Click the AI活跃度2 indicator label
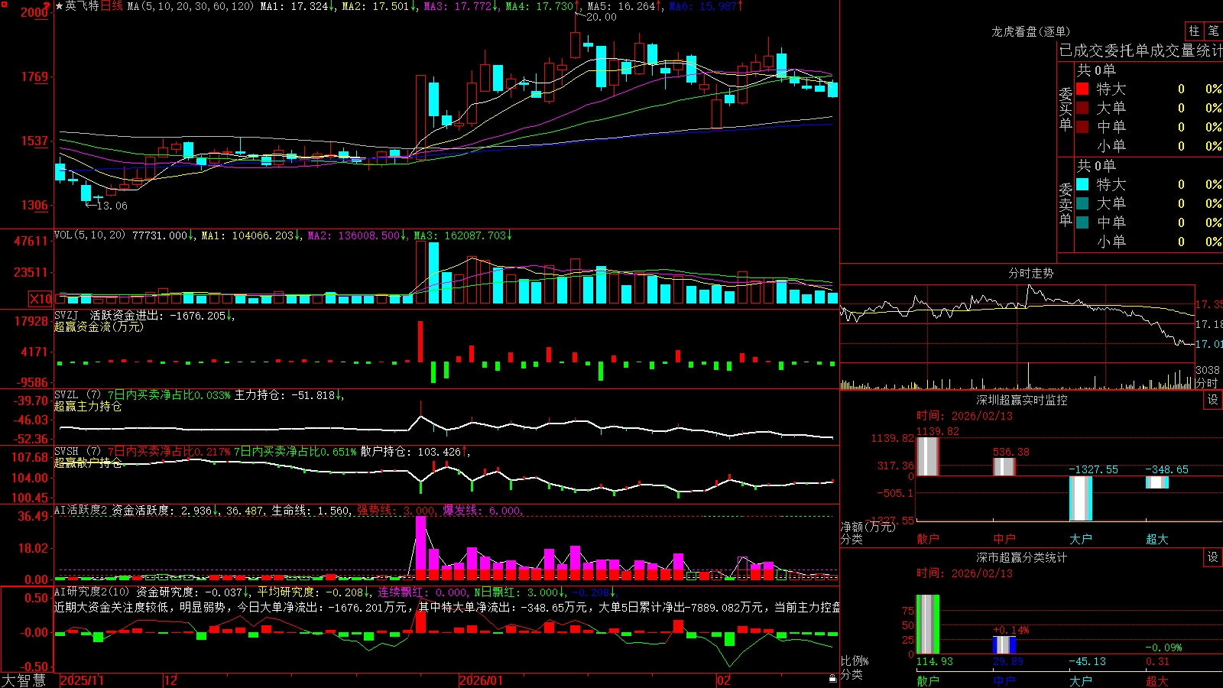Viewport: 1223px width, 688px height. 80,511
